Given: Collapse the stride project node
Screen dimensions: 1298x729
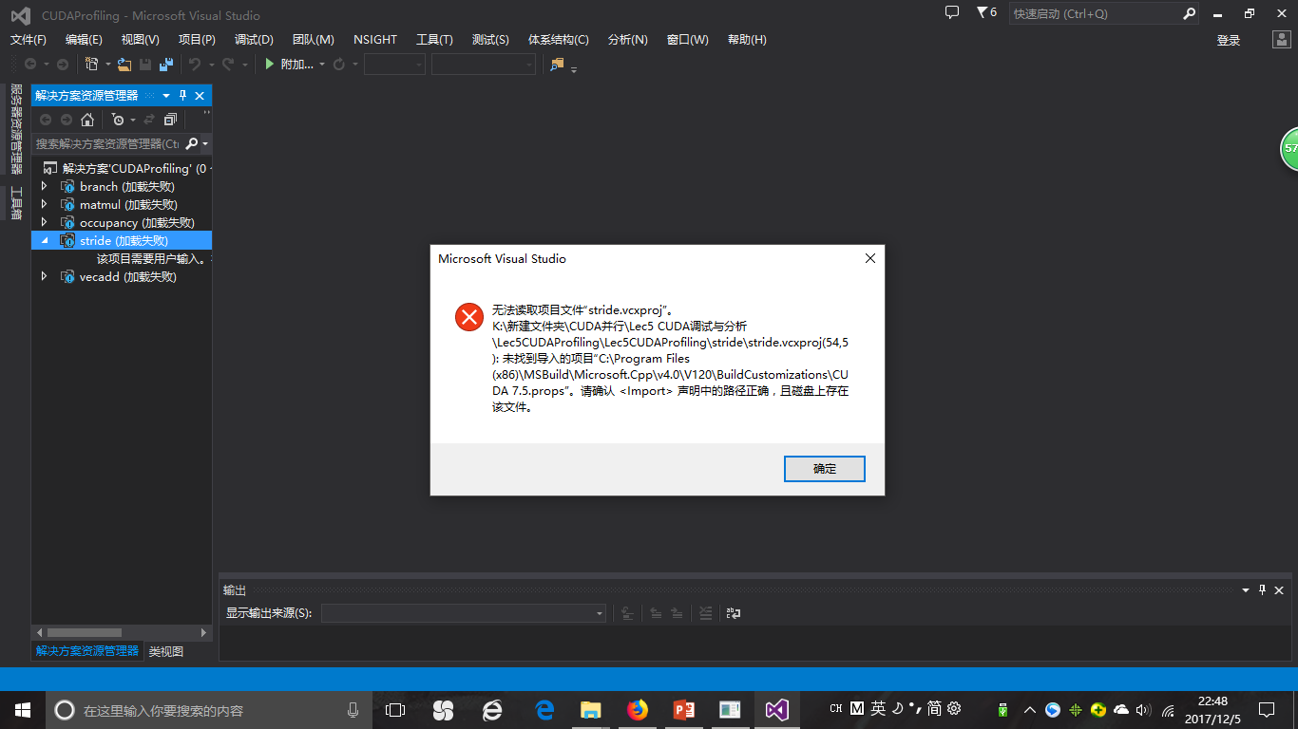Looking at the screenshot, I should (x=44, y=241).
